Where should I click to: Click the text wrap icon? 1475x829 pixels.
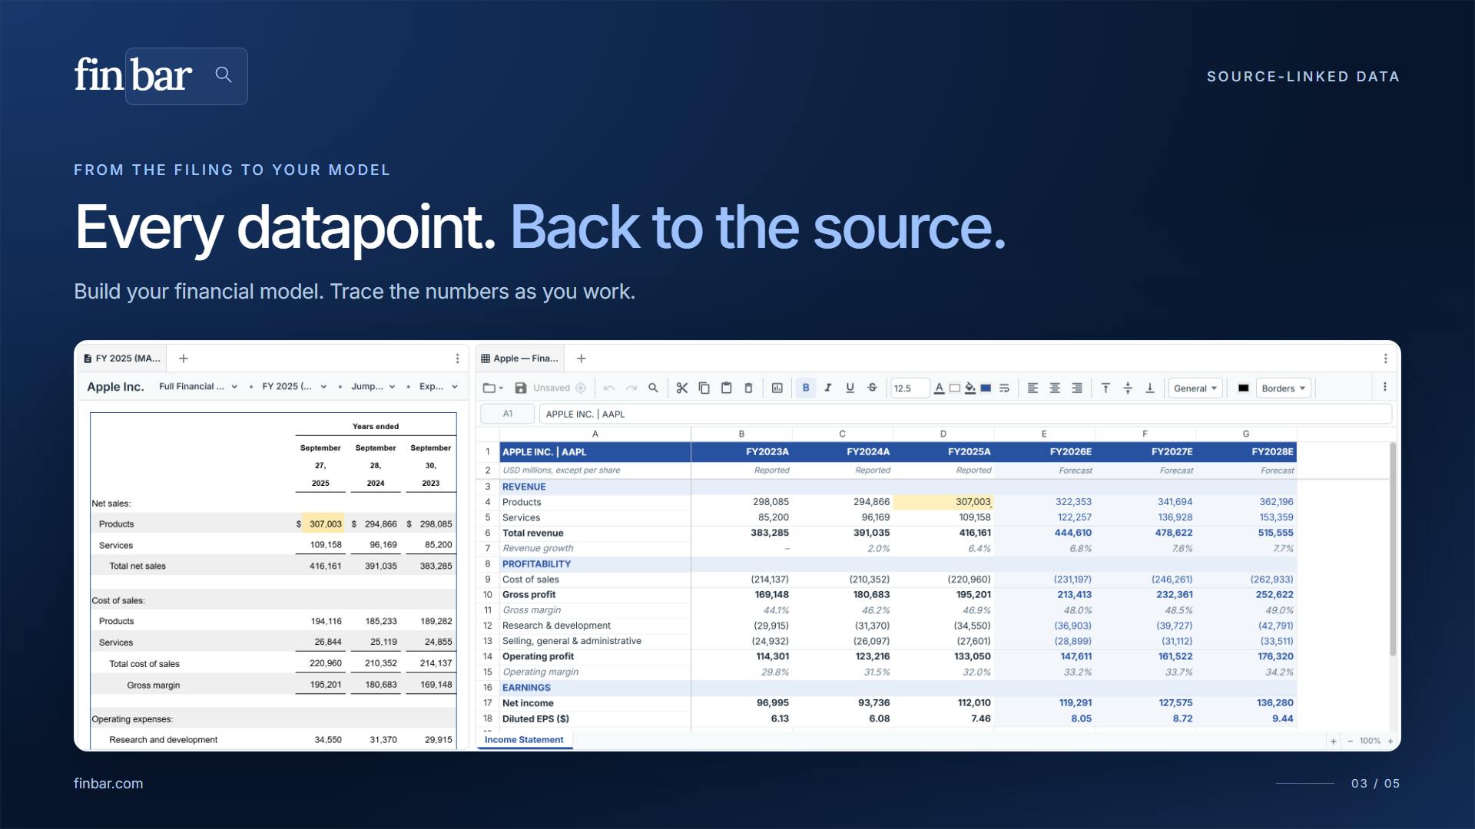(1004, 388)
